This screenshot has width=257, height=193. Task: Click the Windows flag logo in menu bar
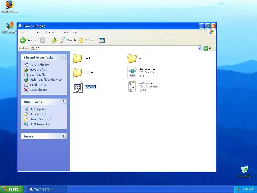[211, 32]
